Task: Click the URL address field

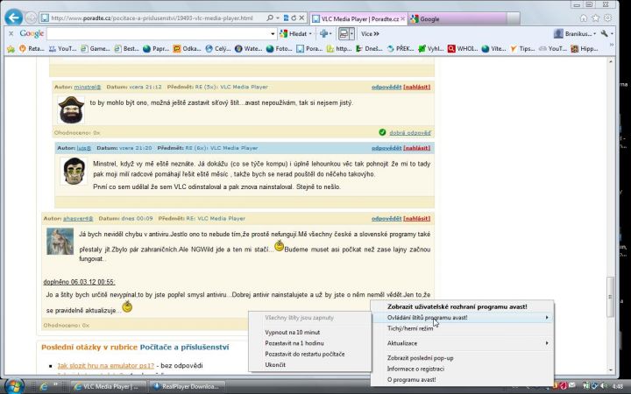Action: (x=152, y=18)
